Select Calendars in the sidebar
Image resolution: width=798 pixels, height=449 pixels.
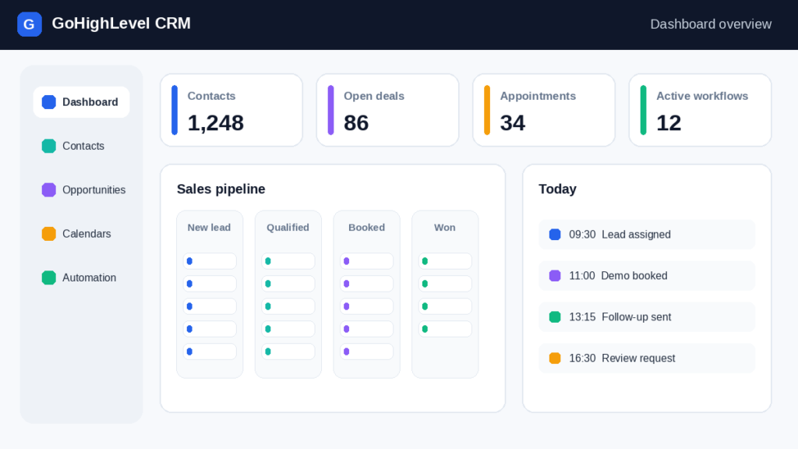81,234
